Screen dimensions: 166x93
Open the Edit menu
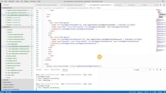click(6, 1)
